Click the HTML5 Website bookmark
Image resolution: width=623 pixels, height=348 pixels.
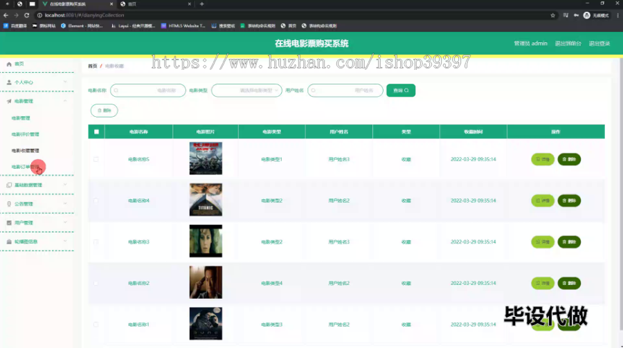coord(183,26)
